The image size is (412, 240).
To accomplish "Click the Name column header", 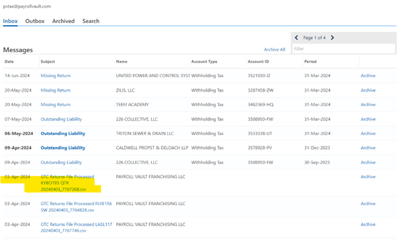I will [121, 61].
